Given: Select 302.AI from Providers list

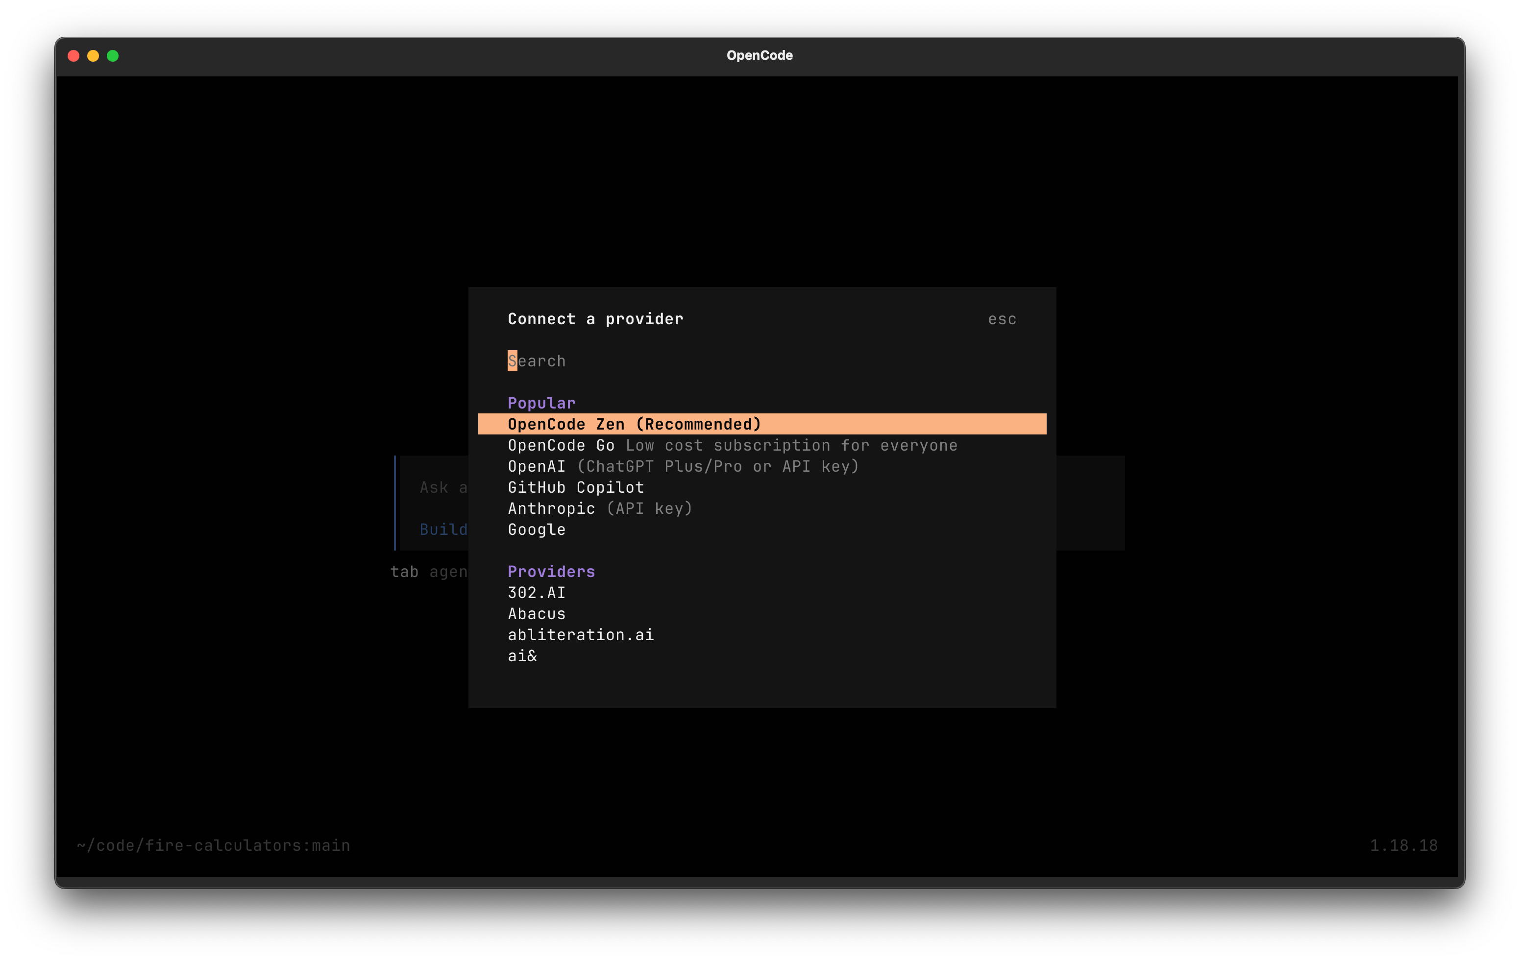Looking at the screenshot, I should [x=762, y=593].
